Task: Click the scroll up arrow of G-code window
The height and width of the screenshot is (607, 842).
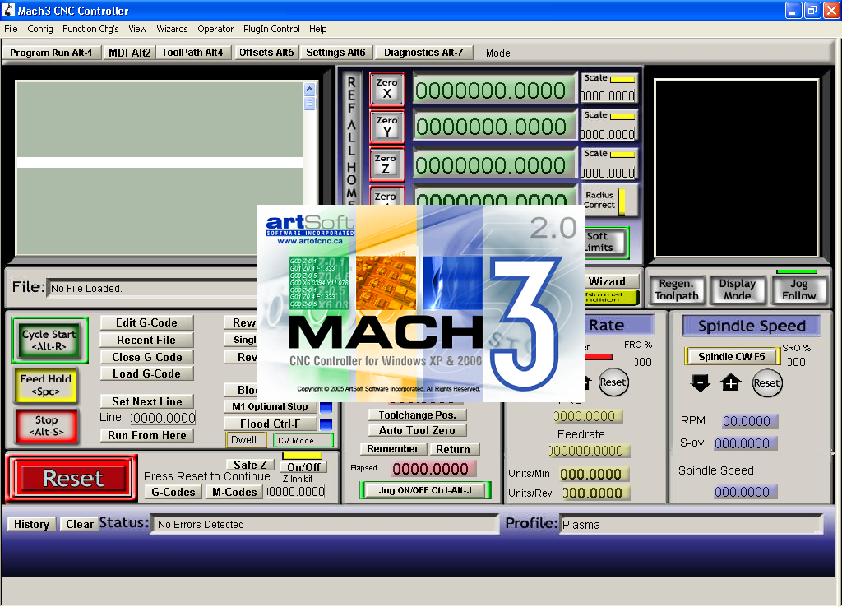Action: [x=309, y=89]
